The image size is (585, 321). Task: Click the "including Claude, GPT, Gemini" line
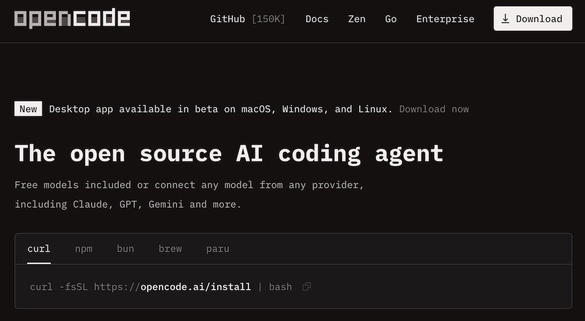(128, 205)
